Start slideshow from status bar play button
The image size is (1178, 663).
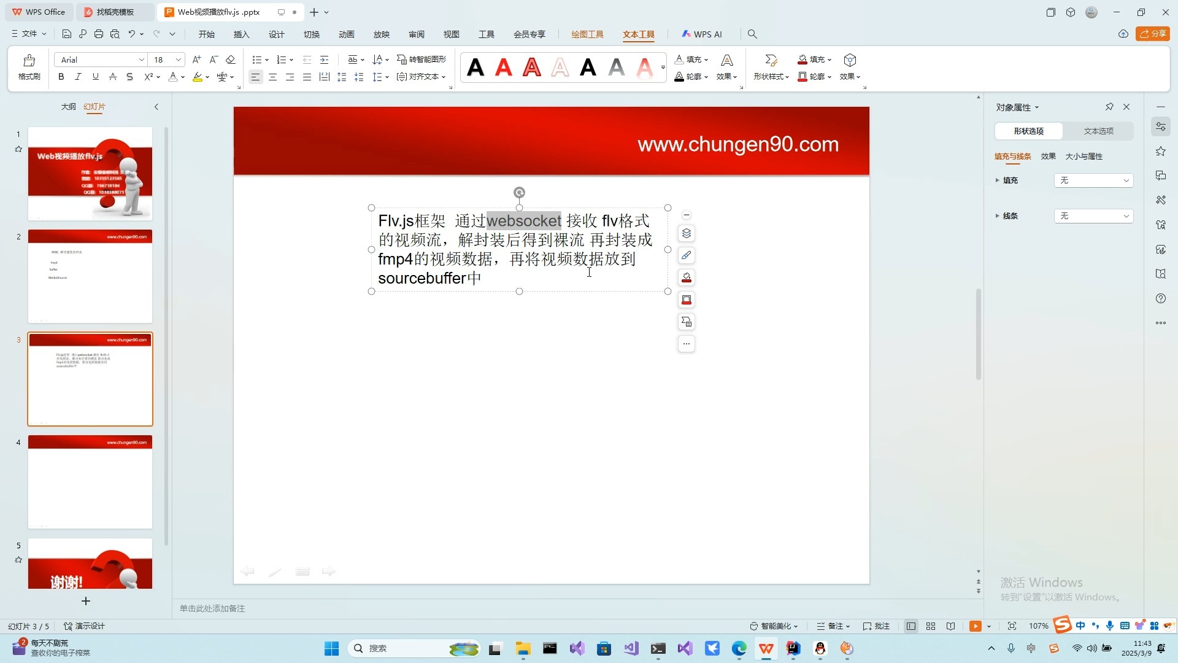[975, 626]
